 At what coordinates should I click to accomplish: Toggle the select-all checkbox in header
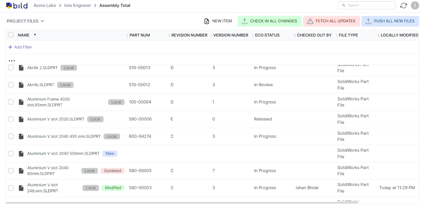click(11, 35)
